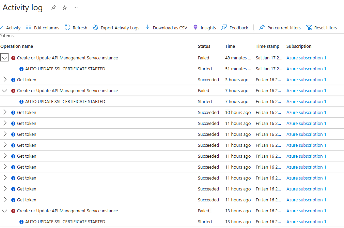This screenshot has height=228, width=344.
Task: Open Export Activity Logs
Action: point(95,28)
